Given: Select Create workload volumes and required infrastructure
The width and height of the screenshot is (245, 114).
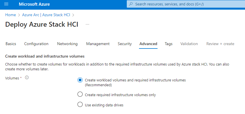Looking at the screenshot, I should click(80, 80).
